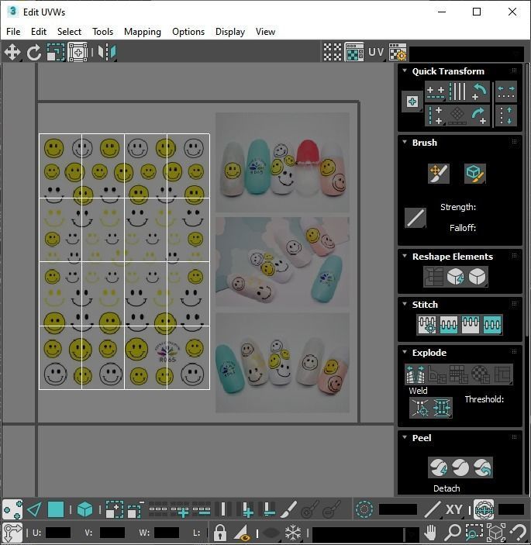
Task: Rotate clockwise 90 degrees around pivot
Action: point(479,116)
